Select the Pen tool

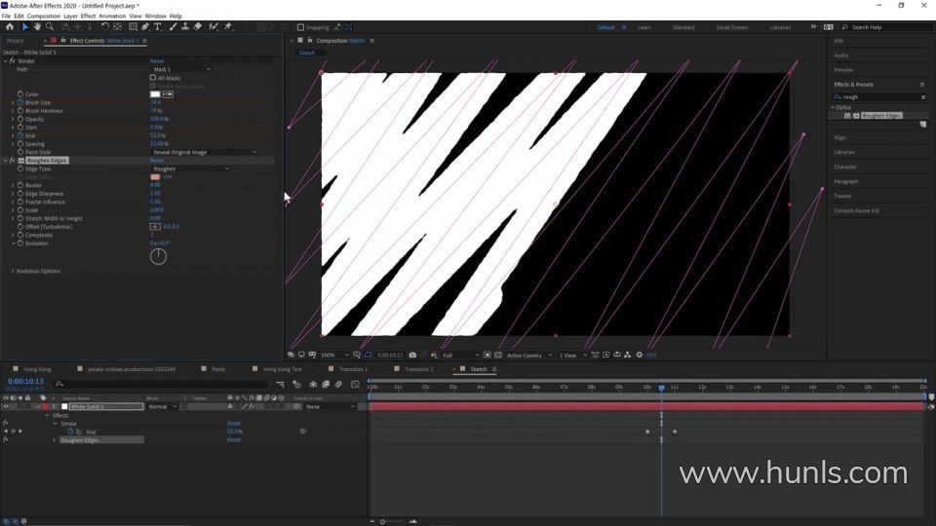pyautogui.click(x=145, y=27)
